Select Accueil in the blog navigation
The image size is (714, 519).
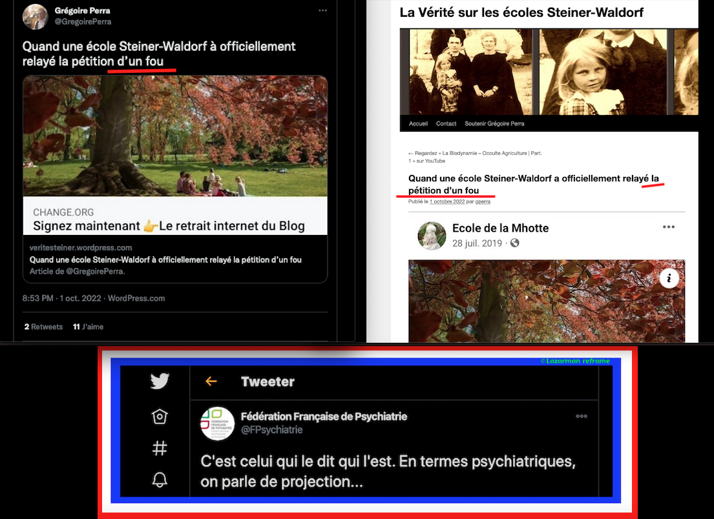(x=418, y=123)
